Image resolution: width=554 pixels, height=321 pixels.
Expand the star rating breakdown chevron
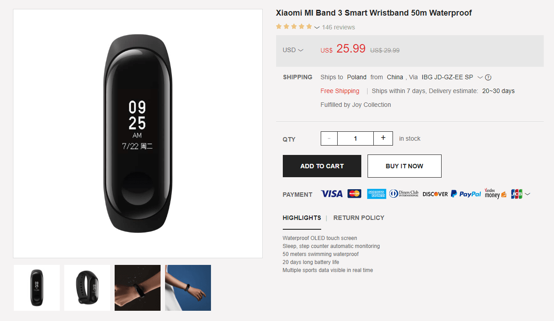(x=317, y=28)
